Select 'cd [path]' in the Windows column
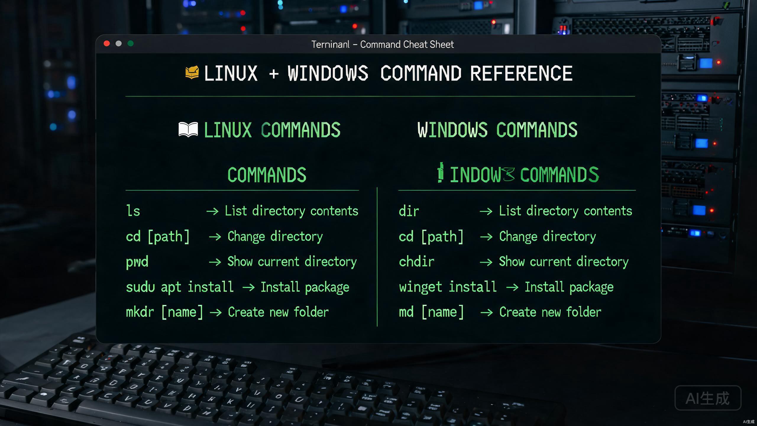This screenshot has width=757, height=426. pos(431,237)
